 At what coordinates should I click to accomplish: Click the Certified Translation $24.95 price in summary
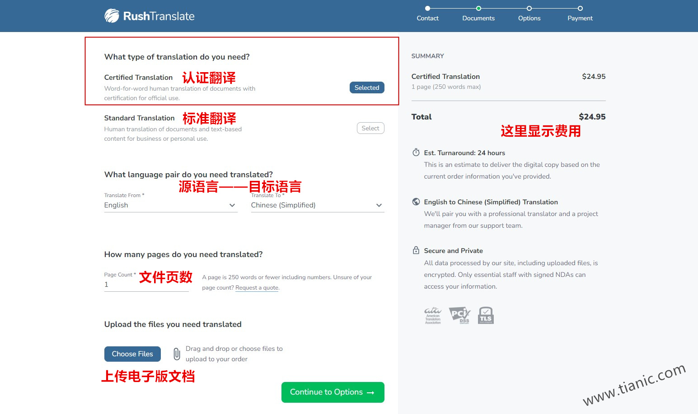coord(594,77)
